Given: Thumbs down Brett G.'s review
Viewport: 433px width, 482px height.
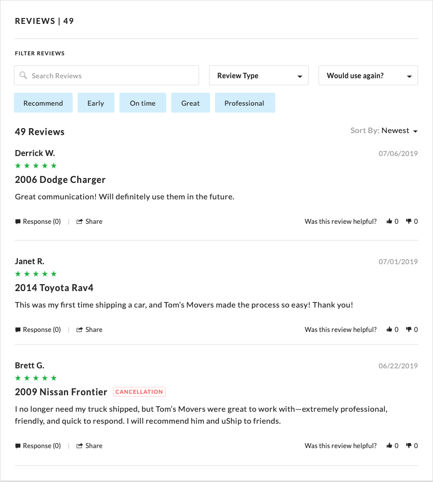Looking at the screenshot, I should 409,446.
